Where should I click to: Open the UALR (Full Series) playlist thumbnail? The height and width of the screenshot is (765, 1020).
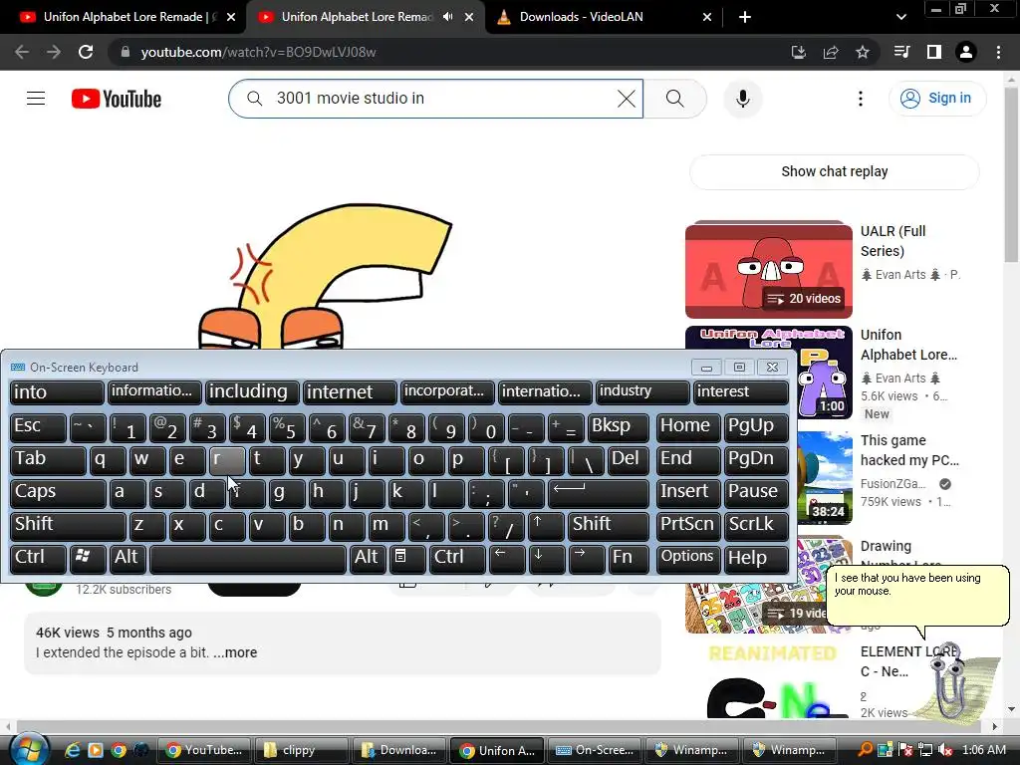coord(768,269)
